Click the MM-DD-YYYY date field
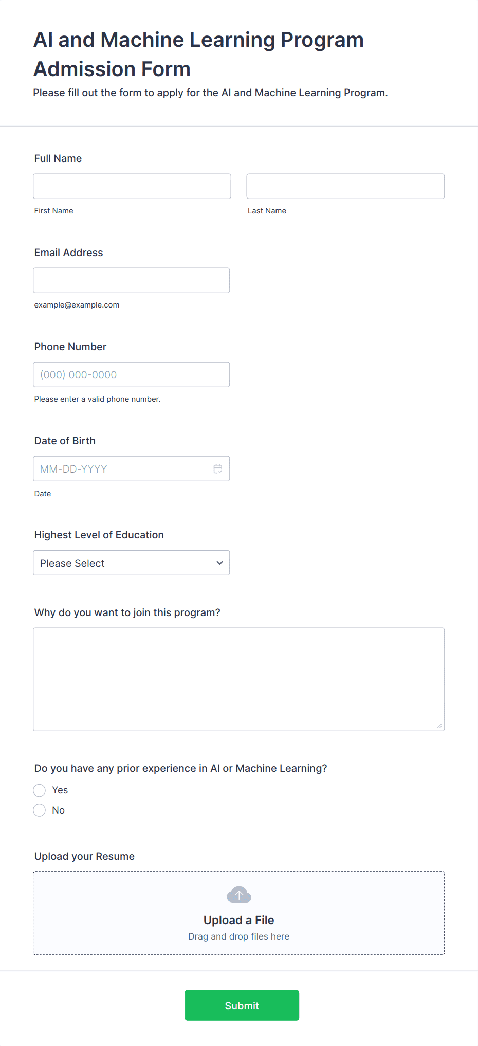The width and height of the screenshot is (478, 1046). pos(132,468)
